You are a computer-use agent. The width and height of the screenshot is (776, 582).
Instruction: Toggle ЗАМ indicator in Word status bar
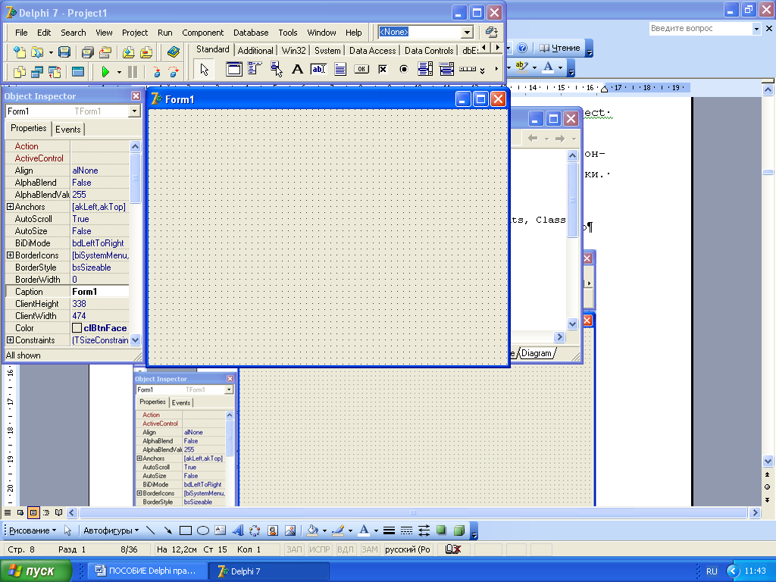point(369,549)
